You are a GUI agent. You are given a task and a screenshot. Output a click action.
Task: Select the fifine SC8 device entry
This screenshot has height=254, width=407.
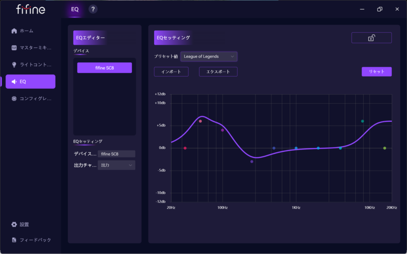[104, 67]
